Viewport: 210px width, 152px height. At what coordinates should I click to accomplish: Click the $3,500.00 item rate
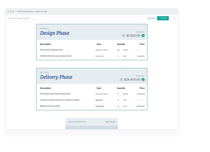pyautogui.click(x=100, y=106)
